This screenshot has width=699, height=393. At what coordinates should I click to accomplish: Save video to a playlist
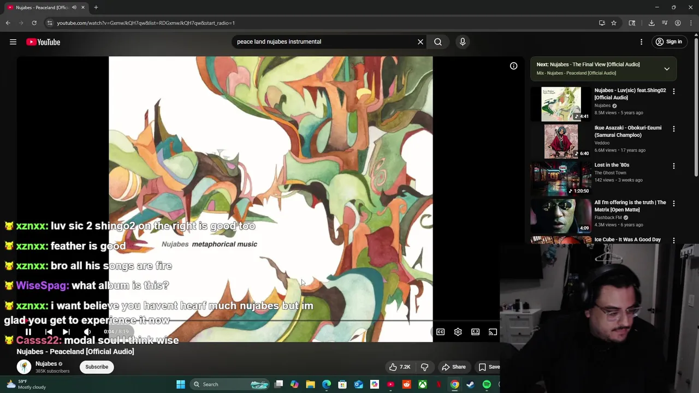pyautogui.click(x=489, y=367)
